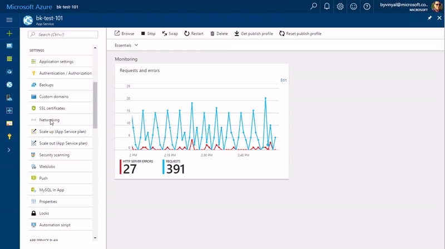Select SSL certificates in settings

coord(52,108)
